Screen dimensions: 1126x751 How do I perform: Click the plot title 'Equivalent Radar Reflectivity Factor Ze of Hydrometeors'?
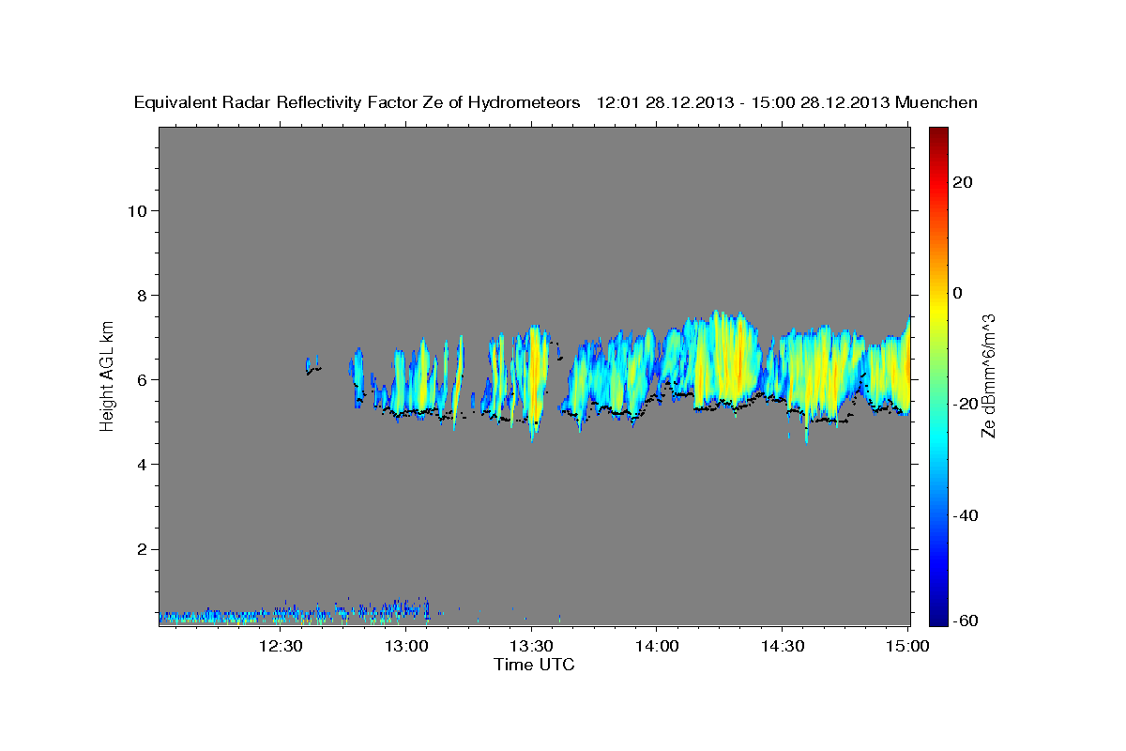tap(358, 102)
